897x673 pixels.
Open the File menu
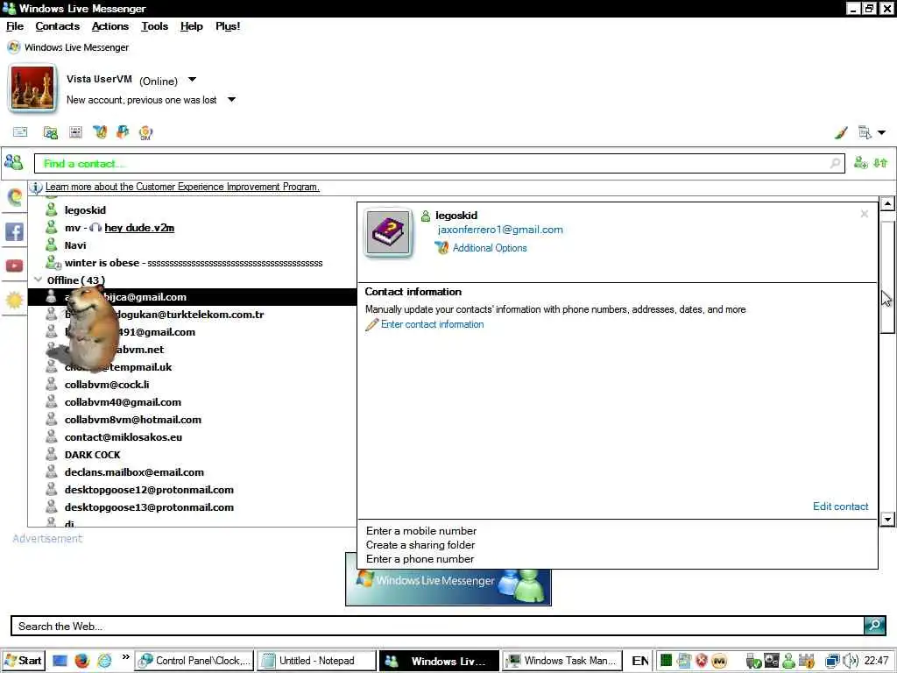15,26
